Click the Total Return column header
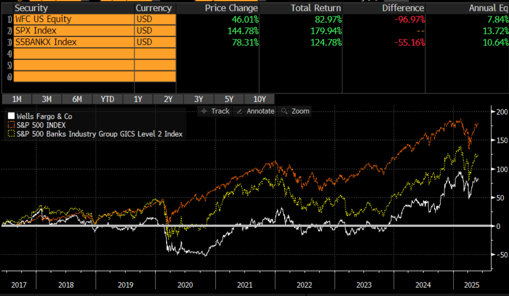509x296 pixels. (315, 8)
